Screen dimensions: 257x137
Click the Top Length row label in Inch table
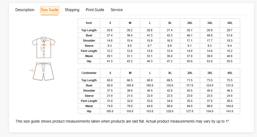tap(89, 30)
